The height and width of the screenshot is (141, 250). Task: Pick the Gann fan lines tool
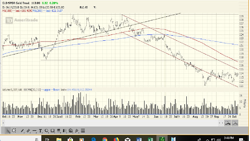click(x=77, y=131)
